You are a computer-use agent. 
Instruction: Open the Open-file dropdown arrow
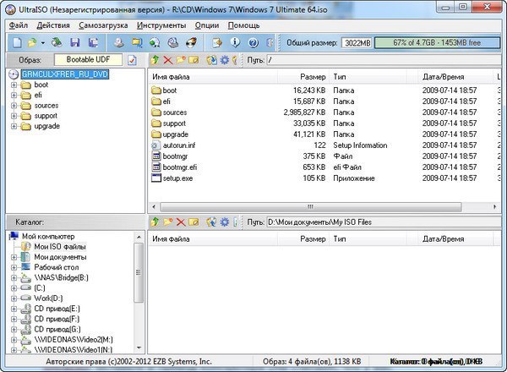[43, 42]
